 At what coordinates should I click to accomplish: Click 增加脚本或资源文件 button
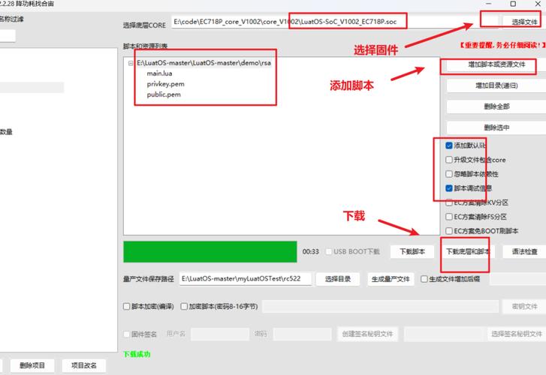pos(496,64)
